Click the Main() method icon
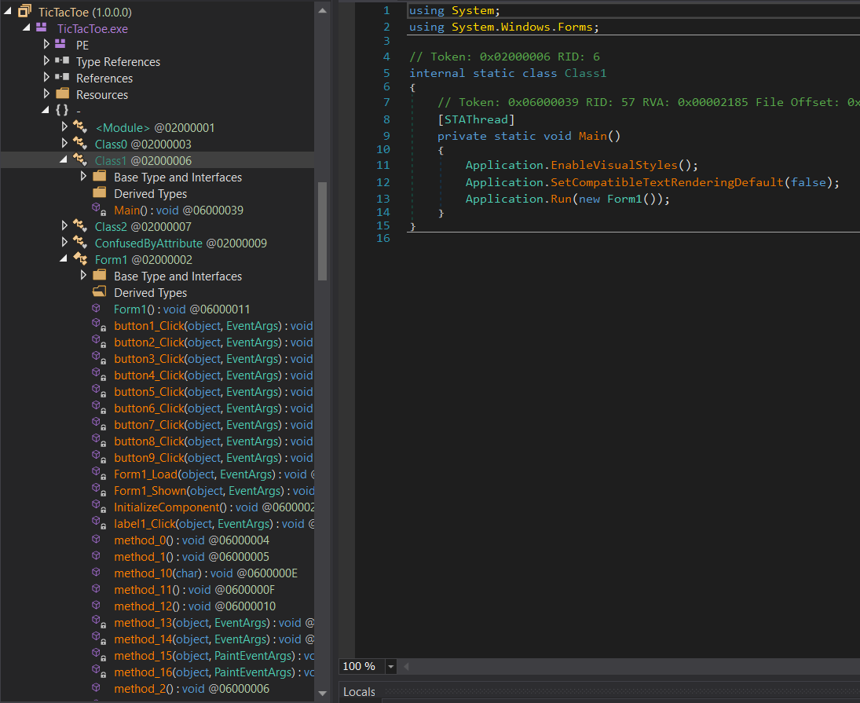Image resolution: width=860 pixels, height=703 pixels. tap(99, 211)
